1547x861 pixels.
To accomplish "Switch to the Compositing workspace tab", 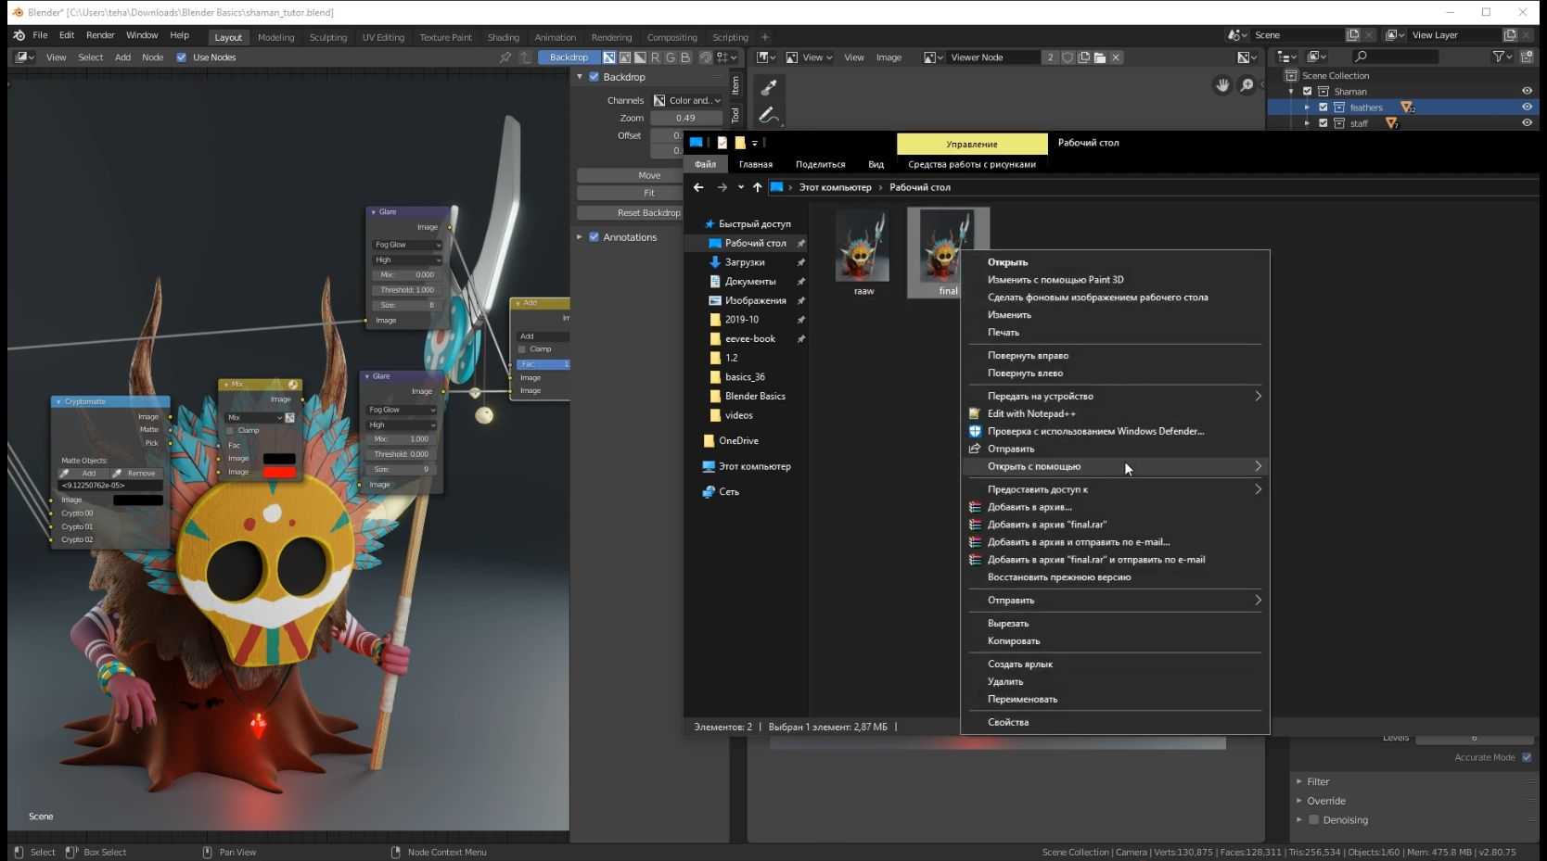I will (671, 37).
